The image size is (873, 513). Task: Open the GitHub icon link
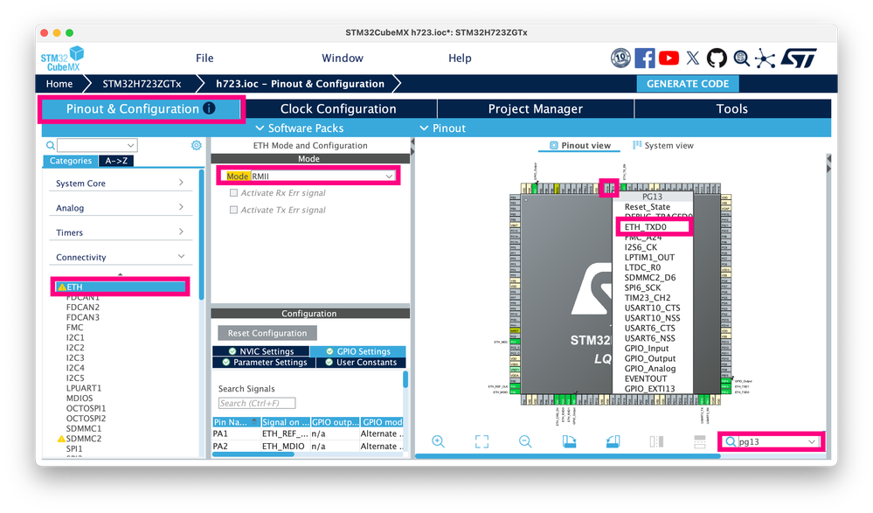717,58
